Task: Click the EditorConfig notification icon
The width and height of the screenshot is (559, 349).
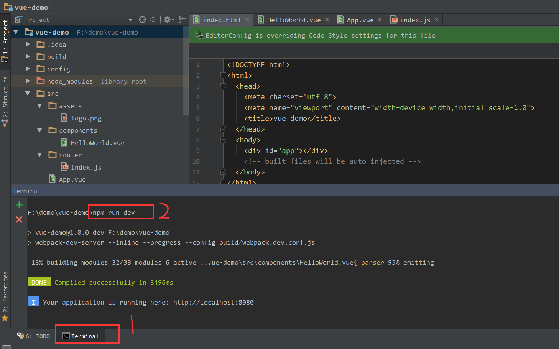Action: (199, 35)
